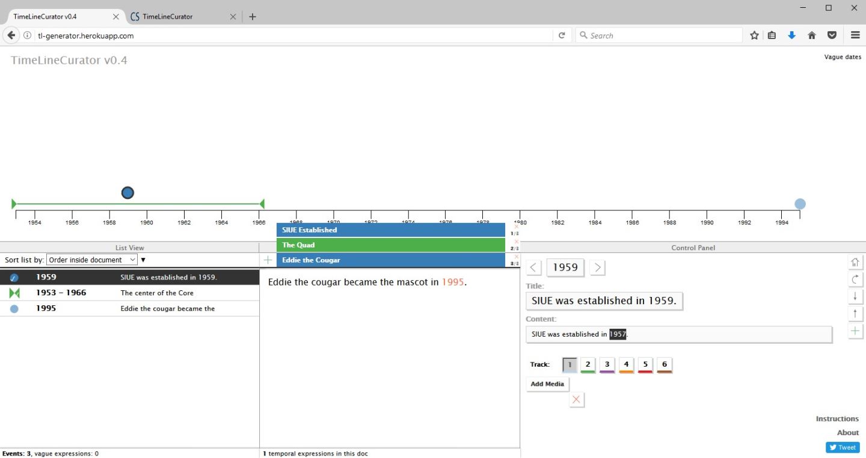Open the Instructions link
The image size is (866, 458).
837,419
